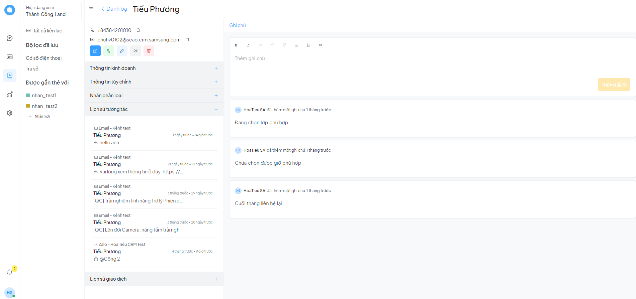The width and height of the screenshot is (636, 299).
Task: Open the settings gear in sidebar
Action: click(x=10, y=113)
